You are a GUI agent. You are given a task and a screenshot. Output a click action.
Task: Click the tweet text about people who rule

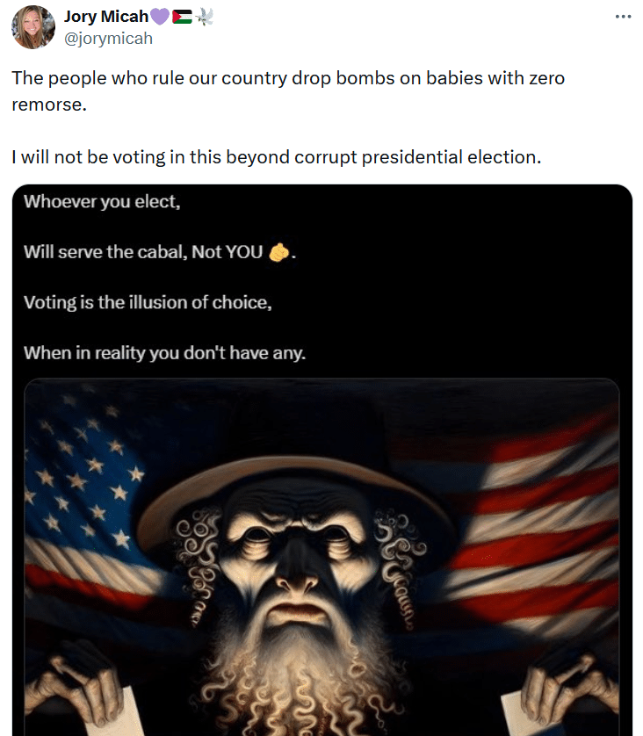[288, 91]
